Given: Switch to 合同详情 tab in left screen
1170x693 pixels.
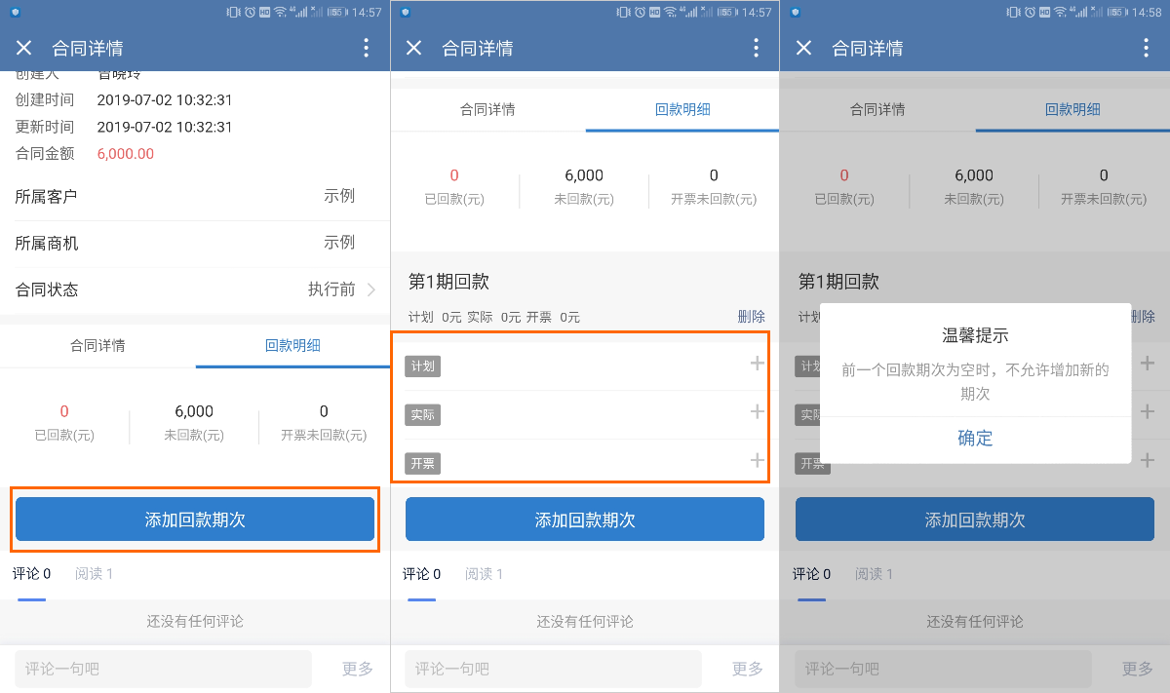Looking at the screenshot, I should pos(97,345).
